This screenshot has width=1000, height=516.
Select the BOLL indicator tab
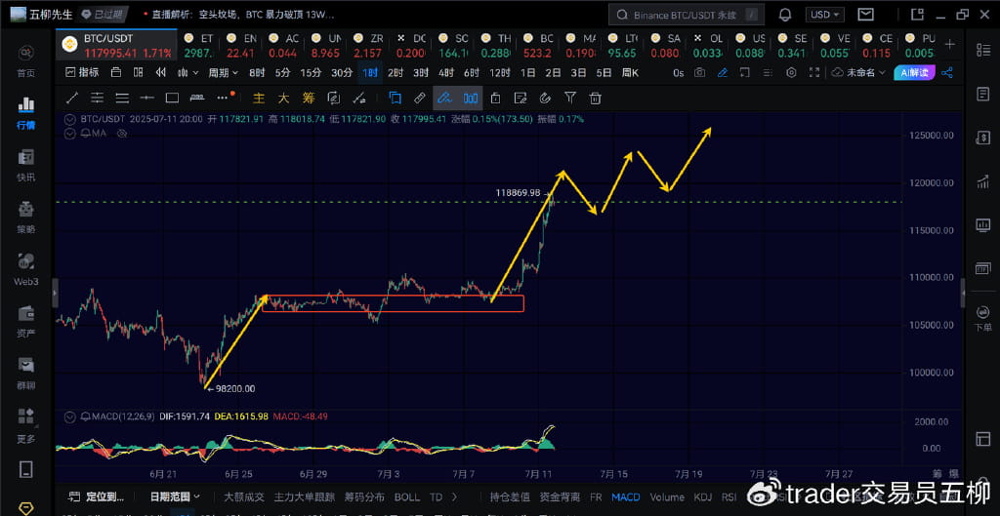[x=407, y=496]
